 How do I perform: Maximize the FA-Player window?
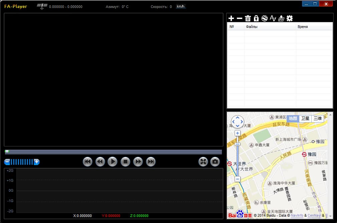315,4
